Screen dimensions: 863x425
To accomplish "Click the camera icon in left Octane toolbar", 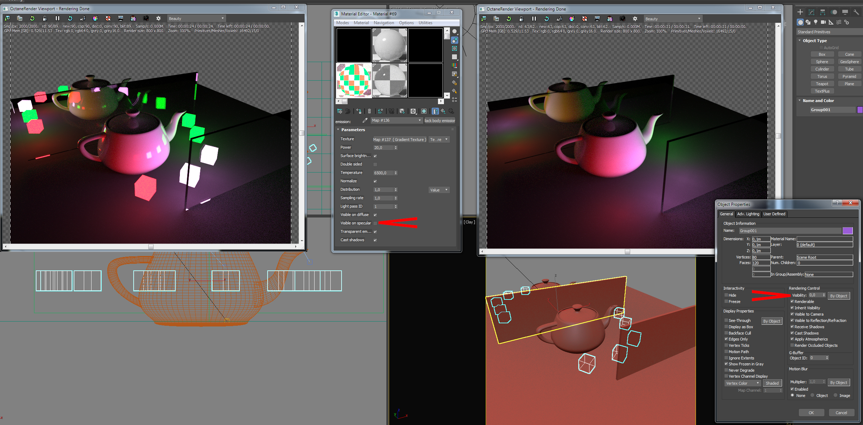I will 146,18.
